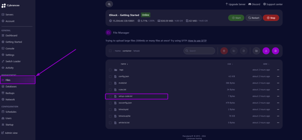Click the search magnifier icon at top
The image size is (302, 140).
point(109,4)
